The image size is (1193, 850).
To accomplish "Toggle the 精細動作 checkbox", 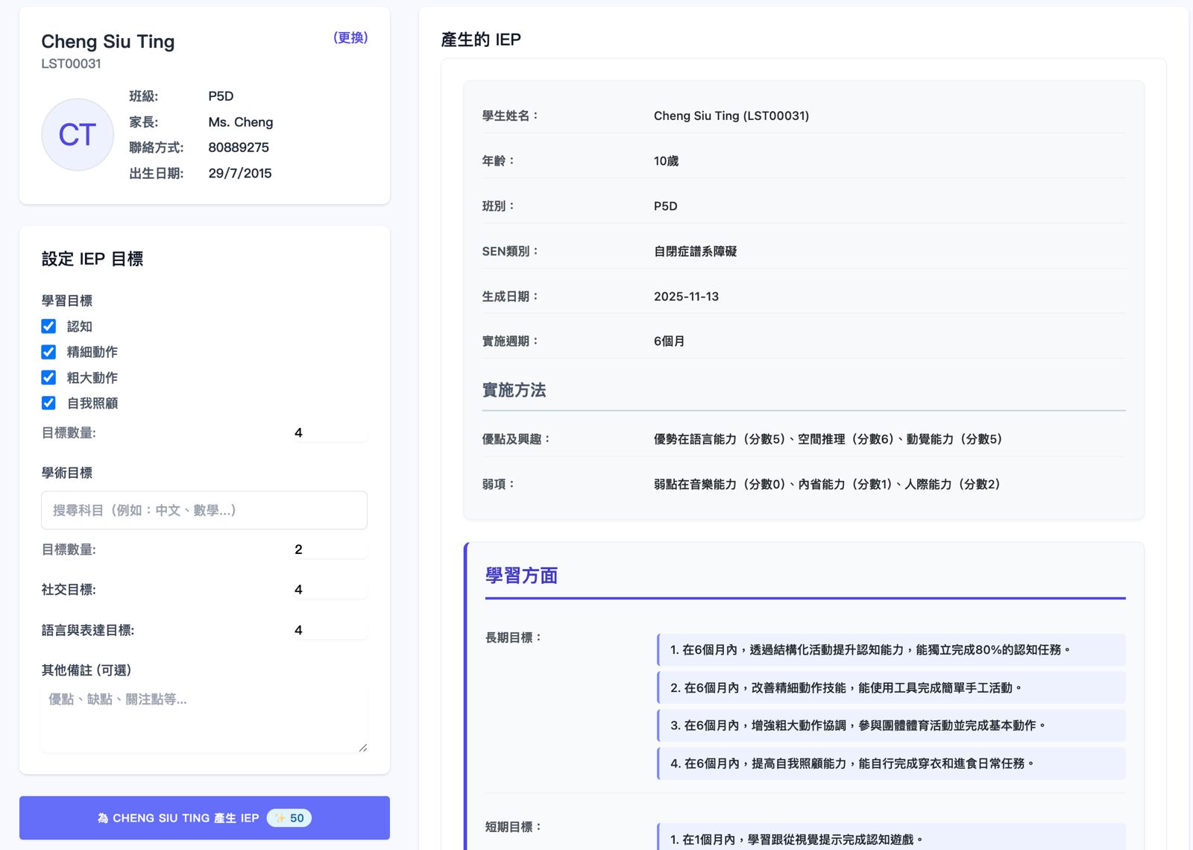I will 48,352.
